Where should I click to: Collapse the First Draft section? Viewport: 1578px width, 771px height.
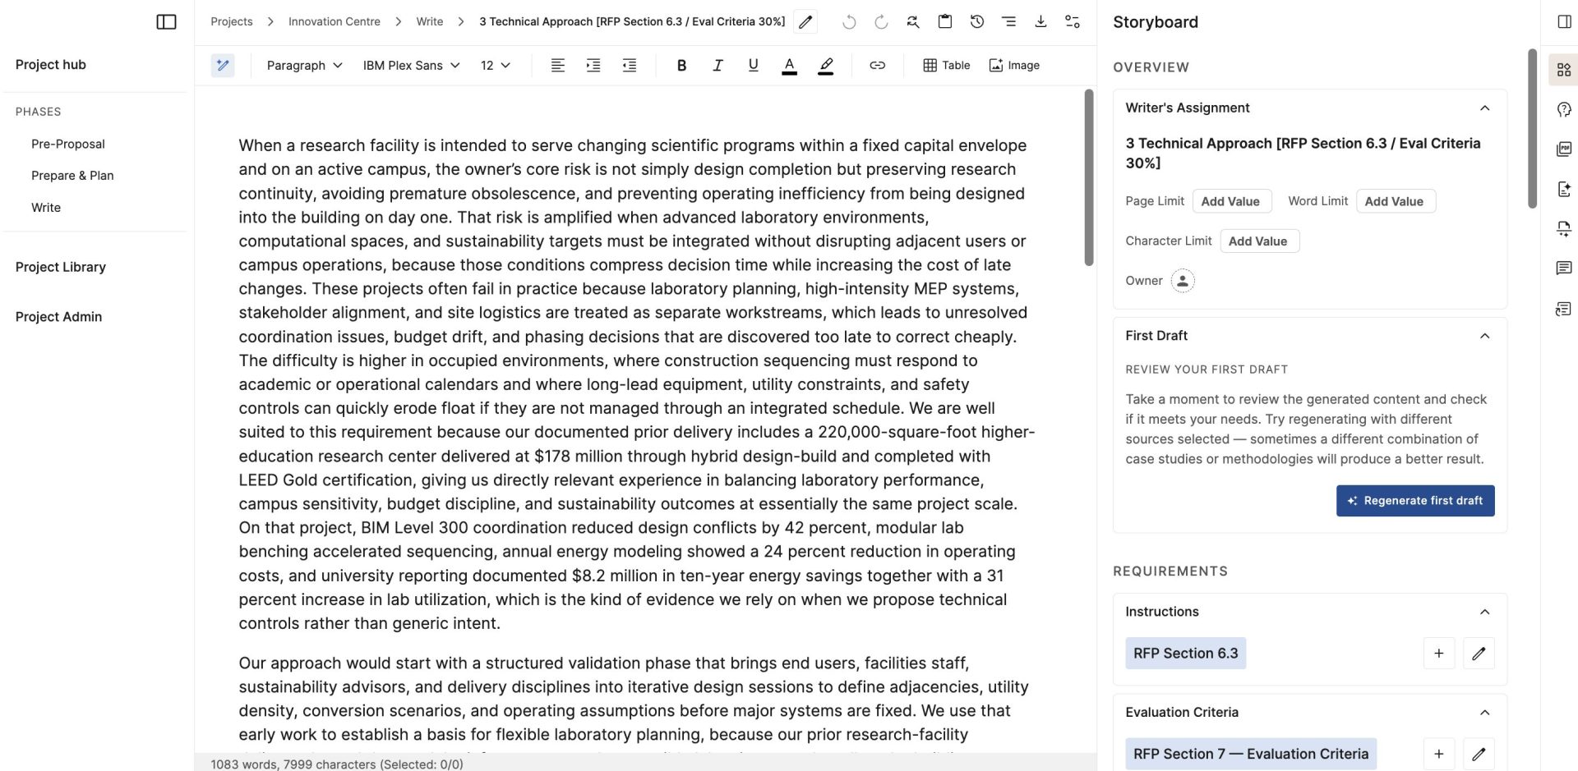coord(1484,336)
